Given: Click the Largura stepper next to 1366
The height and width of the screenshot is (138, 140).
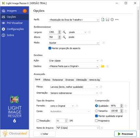Looking at the screenshot, I should (59, 32).
